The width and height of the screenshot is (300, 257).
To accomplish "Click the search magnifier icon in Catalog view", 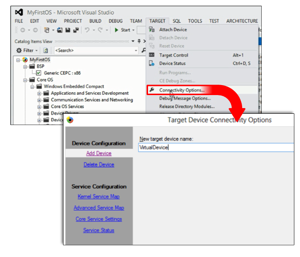I will 144,50.
